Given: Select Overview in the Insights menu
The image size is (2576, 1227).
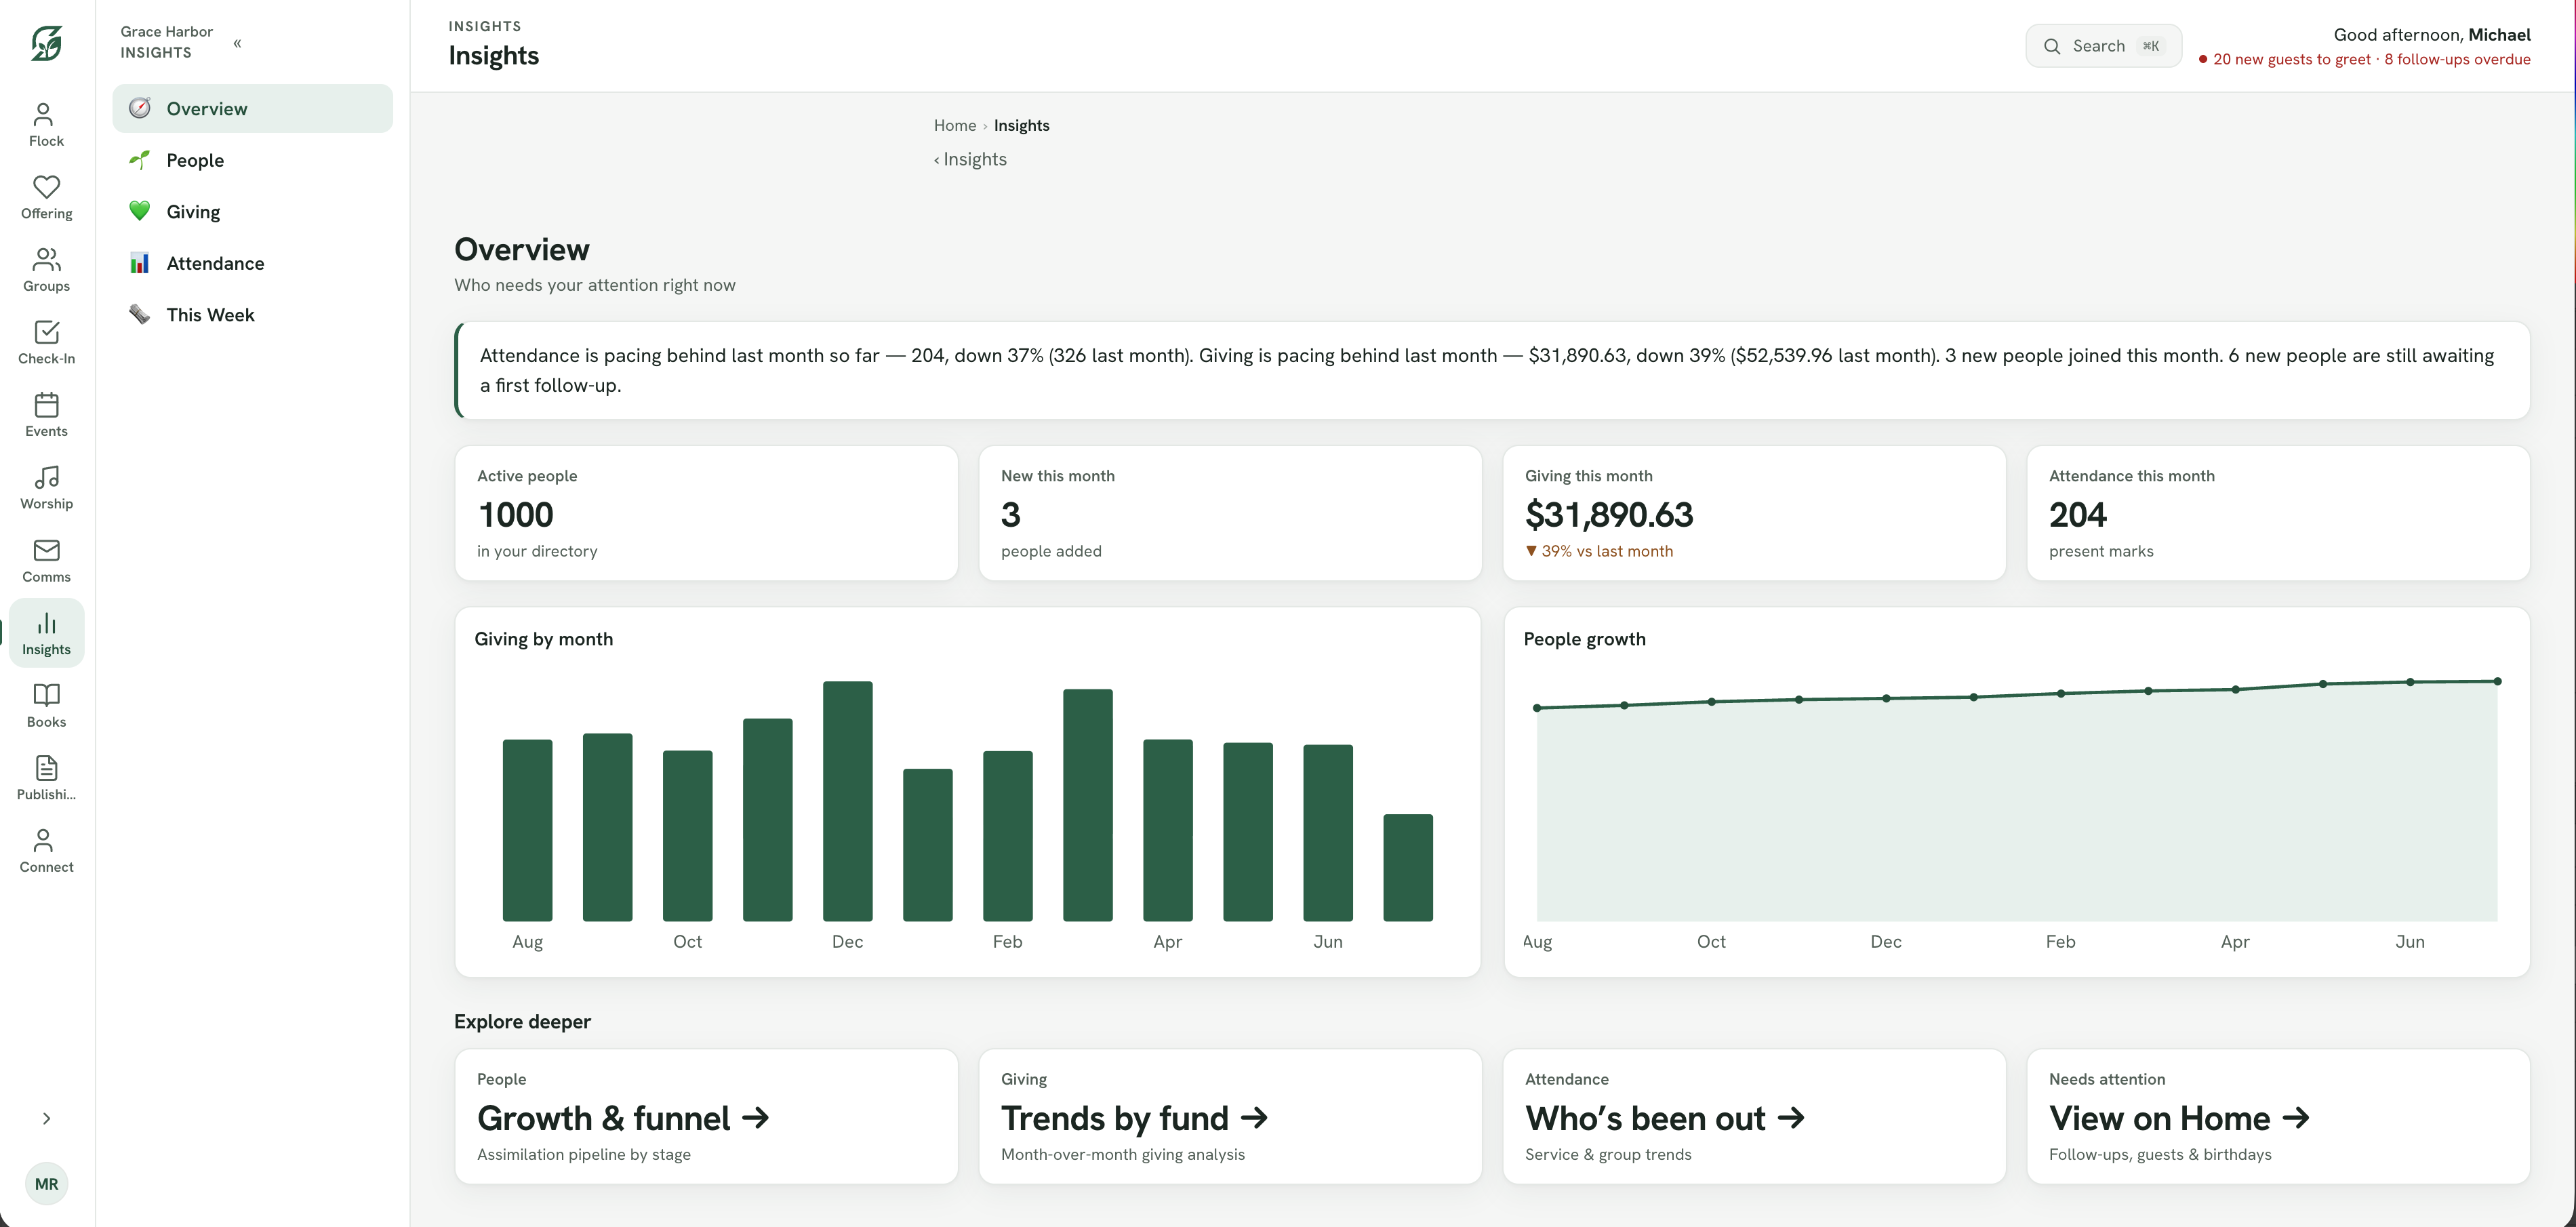Looking at the screenshot, I should click(252, 108).
